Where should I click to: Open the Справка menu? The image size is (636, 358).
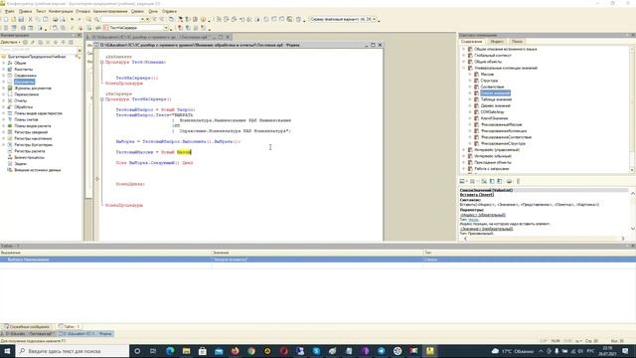[x=169, y=11]
